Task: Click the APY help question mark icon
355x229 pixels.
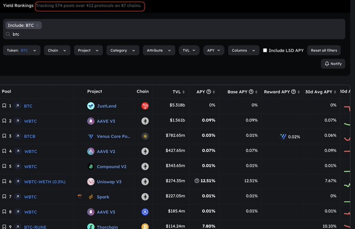Action: pyautogui.click(x=209, y=92)
